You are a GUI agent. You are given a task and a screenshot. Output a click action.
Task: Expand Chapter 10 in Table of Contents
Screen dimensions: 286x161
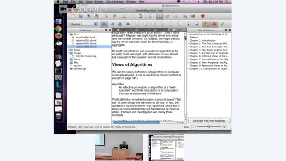[189, 69]
